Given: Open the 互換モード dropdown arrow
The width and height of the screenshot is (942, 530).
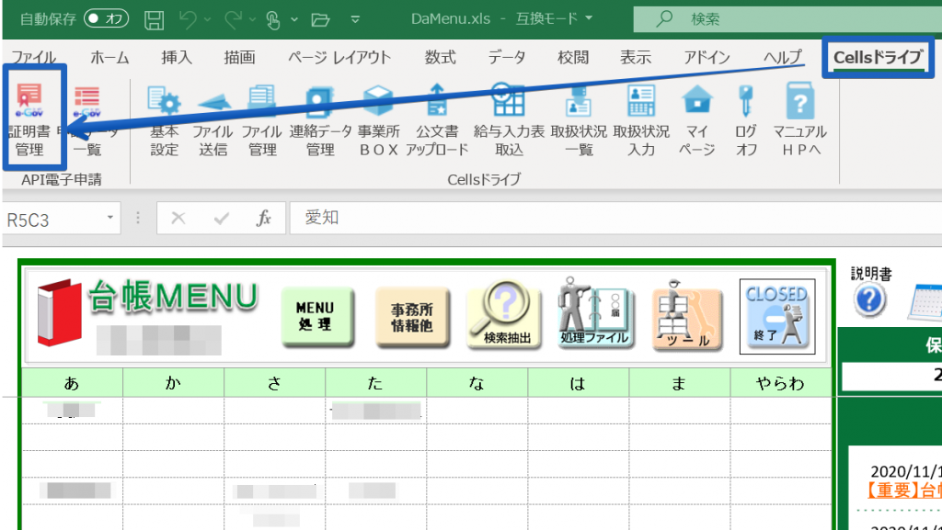Looking at the screenshot, I should 589,18.
